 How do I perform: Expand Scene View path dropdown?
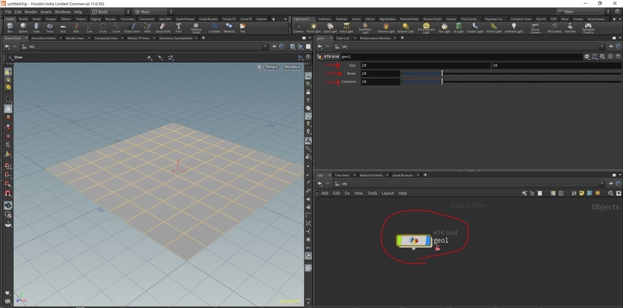(265, 46)
